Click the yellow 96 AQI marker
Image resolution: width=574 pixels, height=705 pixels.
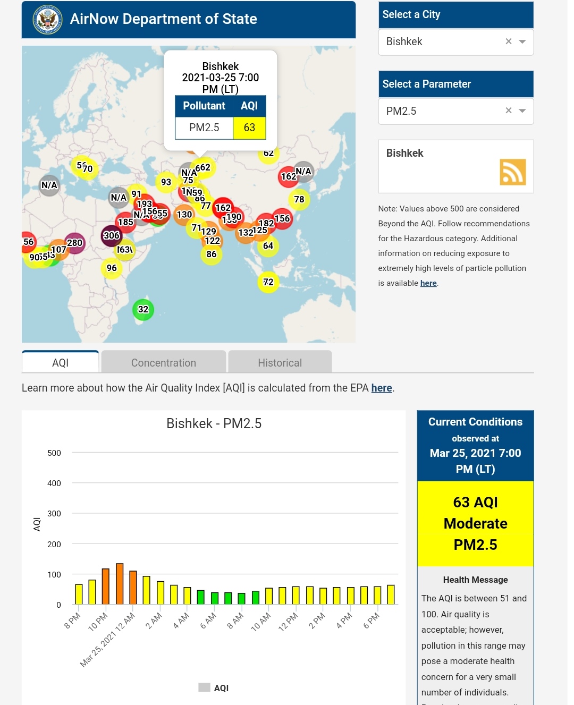coord(112,268)
